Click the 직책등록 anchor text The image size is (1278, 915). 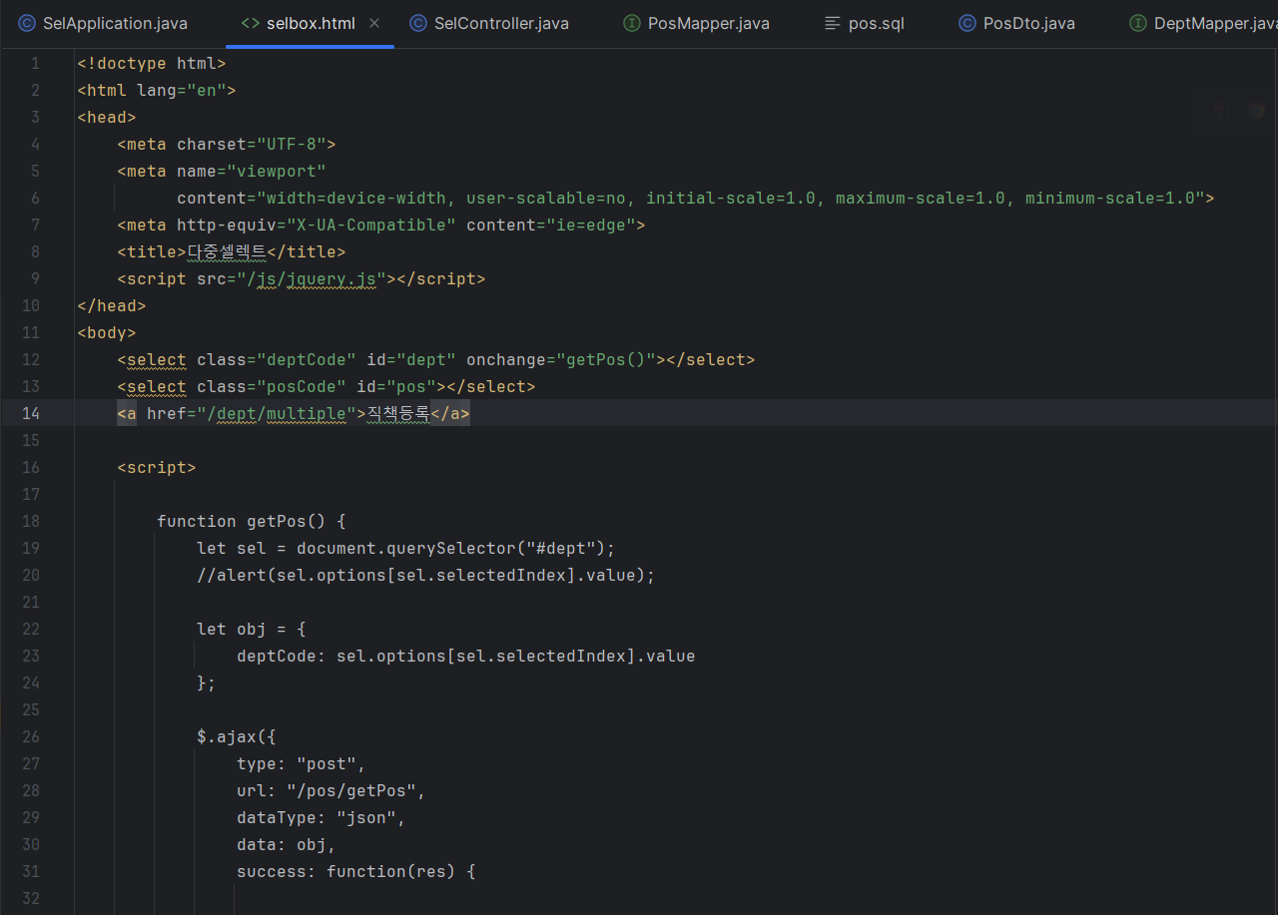pos(398,413)
